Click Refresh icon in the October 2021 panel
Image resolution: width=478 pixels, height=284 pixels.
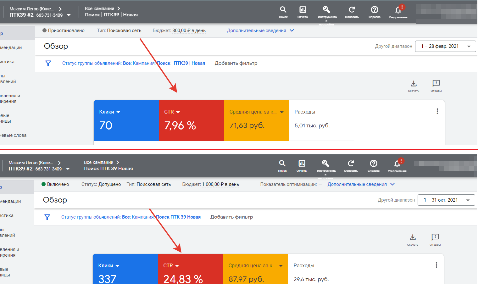coord(351,164)
